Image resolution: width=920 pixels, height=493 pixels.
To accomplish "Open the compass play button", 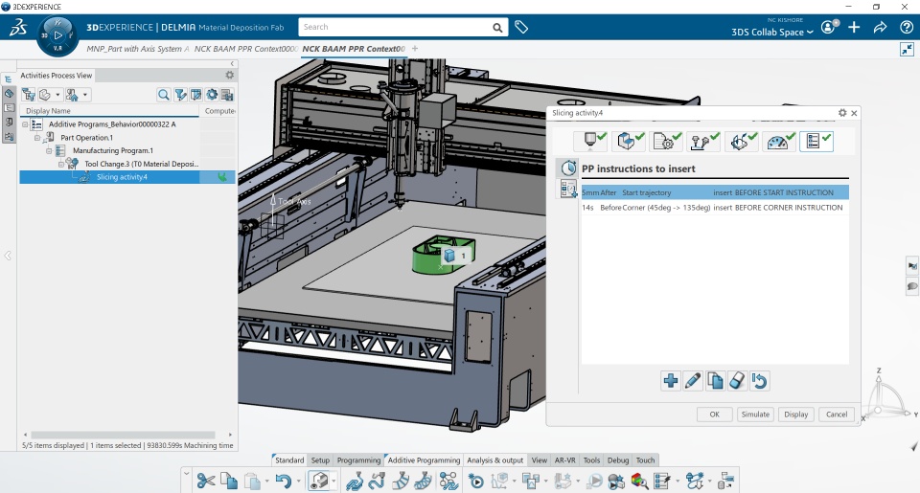I will [57, 35].
